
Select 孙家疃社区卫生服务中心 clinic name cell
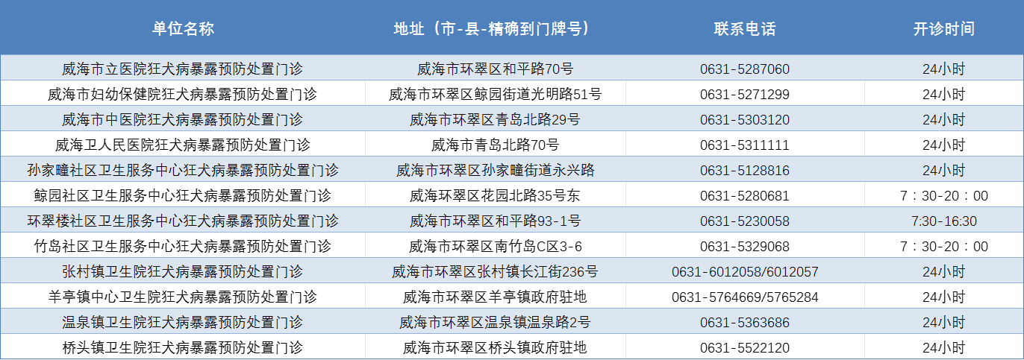coord(183,171)
